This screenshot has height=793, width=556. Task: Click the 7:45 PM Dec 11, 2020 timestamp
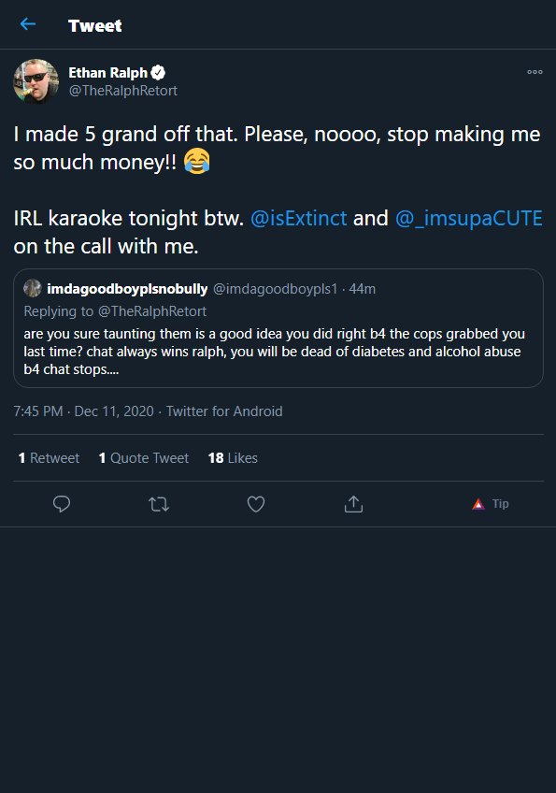coord(83,411)
